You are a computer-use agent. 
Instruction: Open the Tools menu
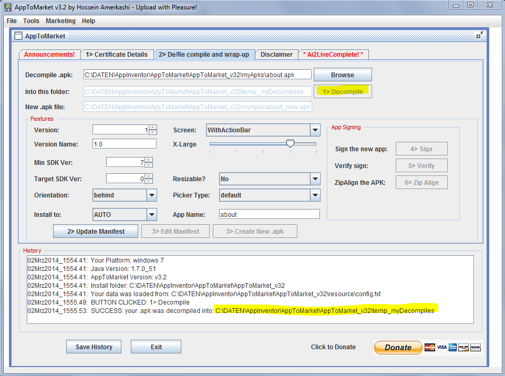31,21
